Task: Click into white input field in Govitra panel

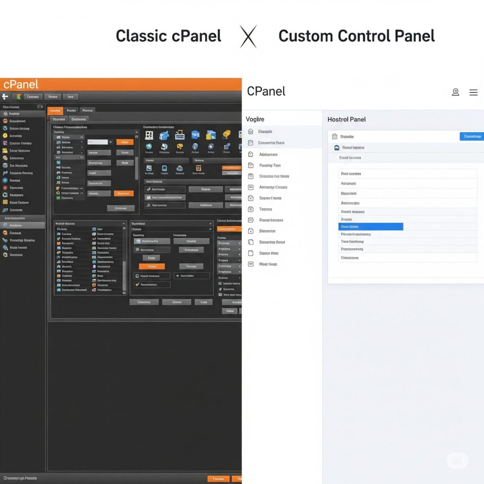Action: (97, 142)
